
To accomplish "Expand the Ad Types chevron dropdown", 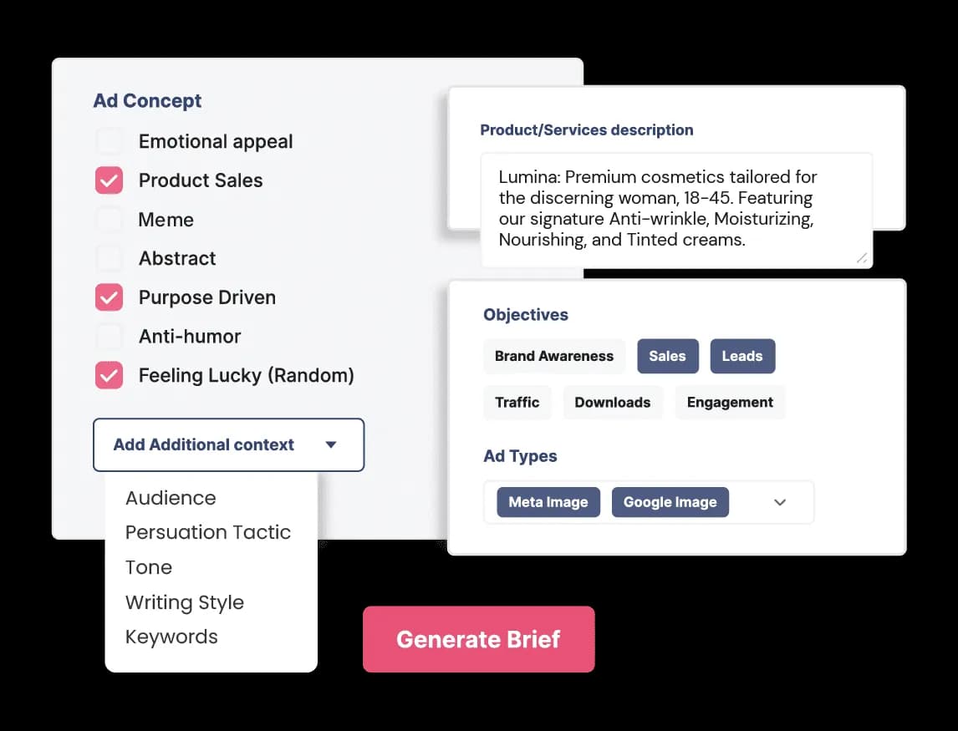I will coord(779,502).
